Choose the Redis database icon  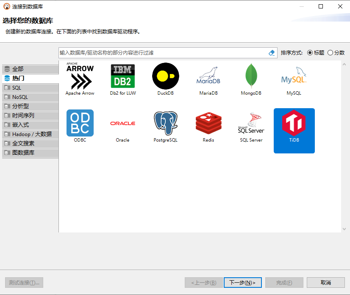(208, 123)
